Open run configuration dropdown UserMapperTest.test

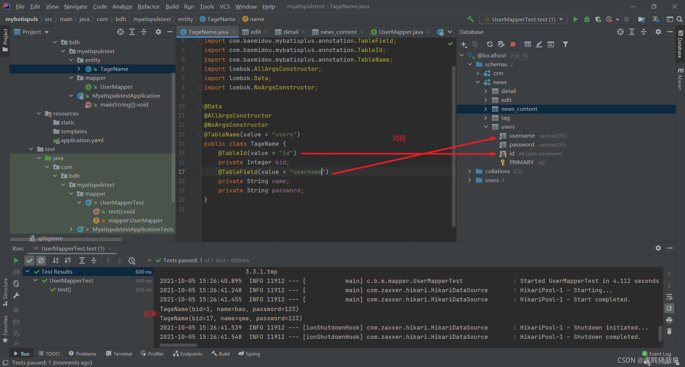(523, 19)
